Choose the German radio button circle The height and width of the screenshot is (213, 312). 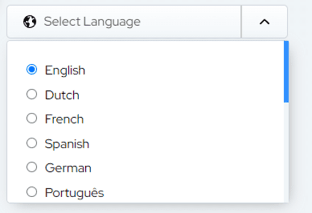click(x=32, y=167)
